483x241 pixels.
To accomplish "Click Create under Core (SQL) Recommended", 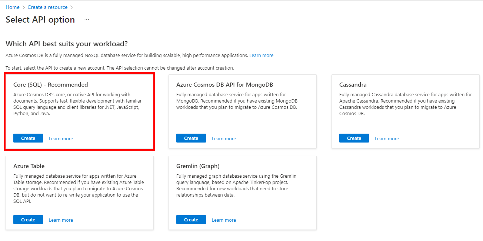I will tap(28, 138).
